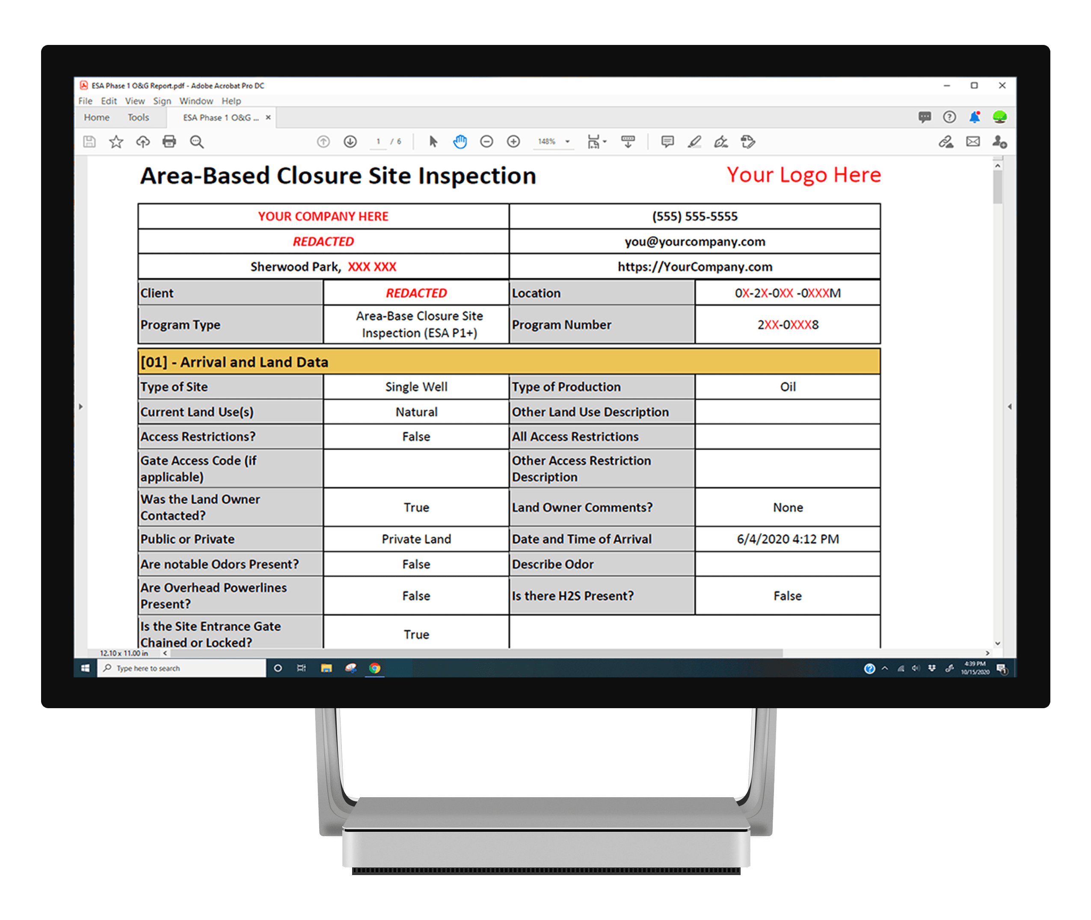Image resolution: width=1091 pixels, height=920 pixels.
Task: Expand the fit page options dropdown
Action: pos(605,141)
